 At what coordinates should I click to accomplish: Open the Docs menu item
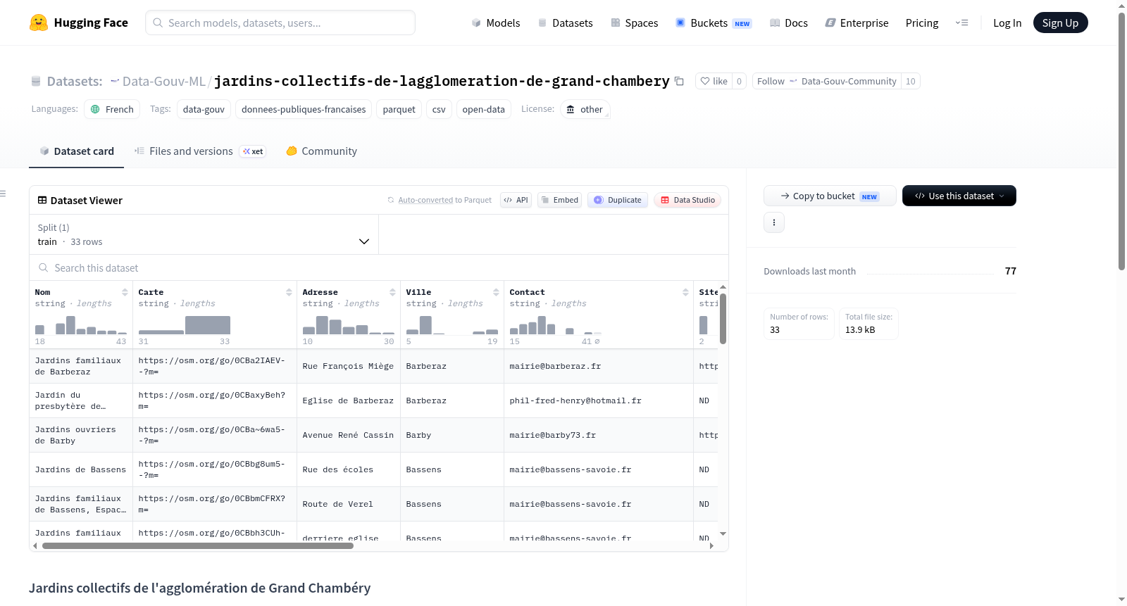coord(788,23)
